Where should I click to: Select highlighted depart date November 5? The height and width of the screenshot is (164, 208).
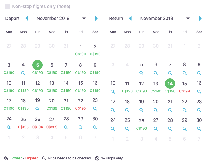[x=37, y=65]
